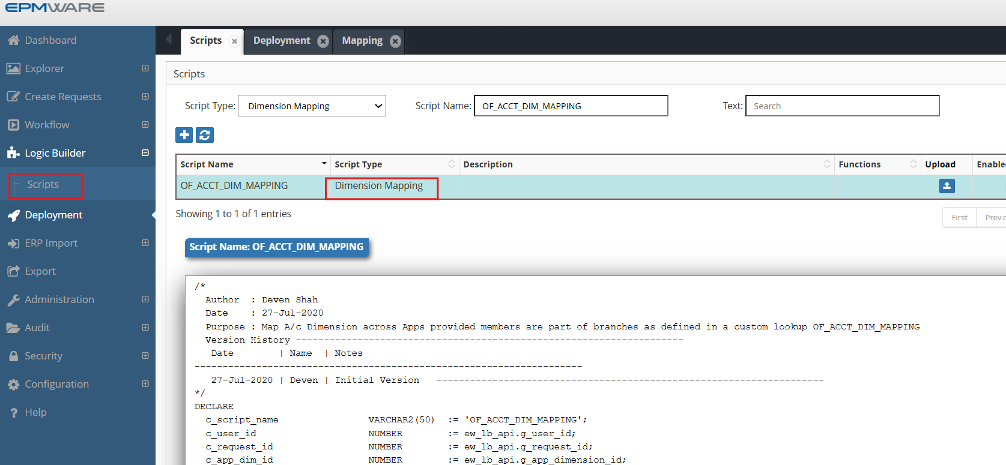Switch to the Mapping tab
Screen dimensions: 1006x465
pyautogui.click(x=362, y=41)
